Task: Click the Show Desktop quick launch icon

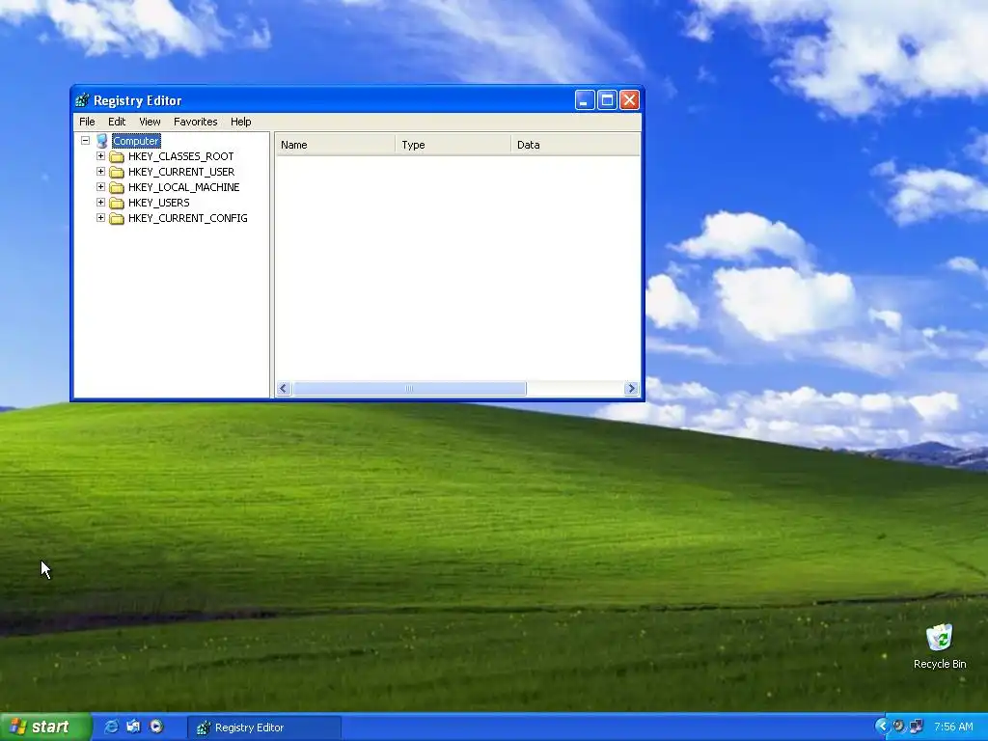Action: (x=133, y=727)
